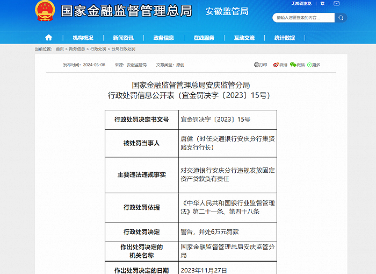Image resolution: width=376 pixels, height=274 pixels.
Task: Open the 机构概况 menu
Action: click(83, 38)
